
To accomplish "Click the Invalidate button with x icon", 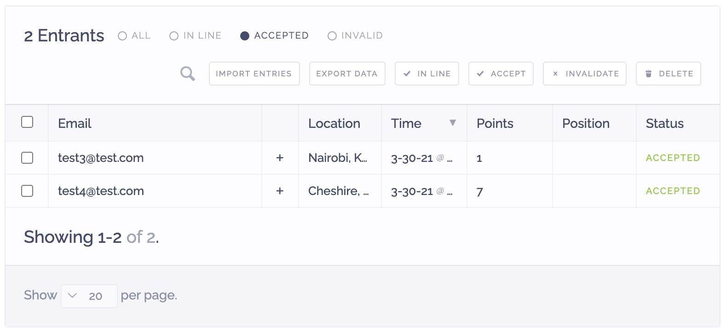I will click(584, 74).
